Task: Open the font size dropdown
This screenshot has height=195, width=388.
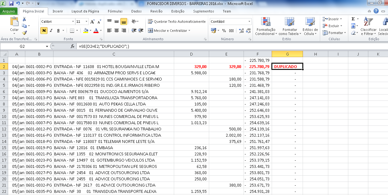Action: [86, 22]
